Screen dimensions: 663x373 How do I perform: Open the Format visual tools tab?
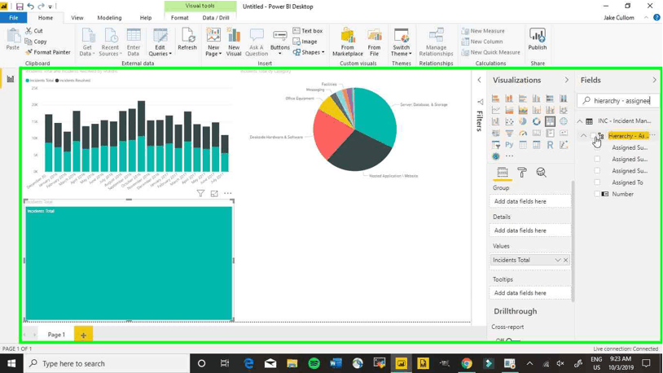(180, 18)
